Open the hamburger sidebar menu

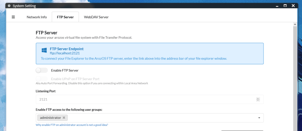tap(13, 17)
